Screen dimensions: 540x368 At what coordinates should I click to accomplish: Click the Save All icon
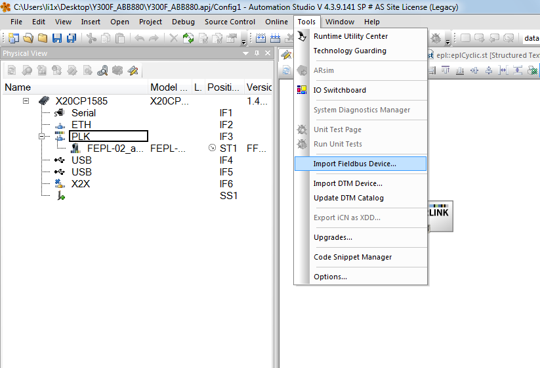coord(72,38)
